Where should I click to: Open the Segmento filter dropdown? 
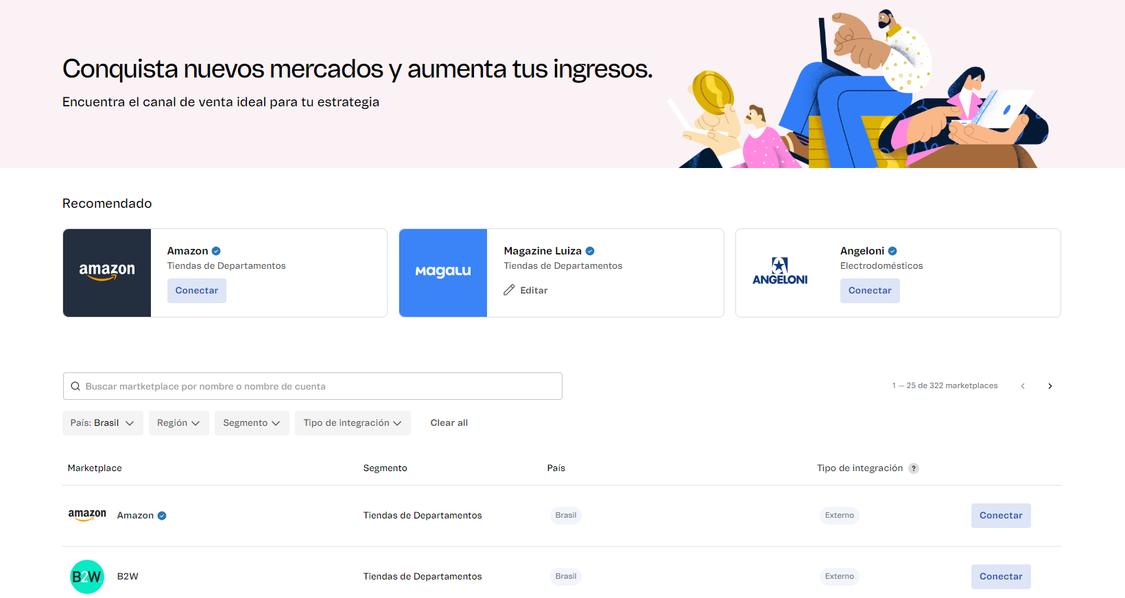tap(252, 423)
